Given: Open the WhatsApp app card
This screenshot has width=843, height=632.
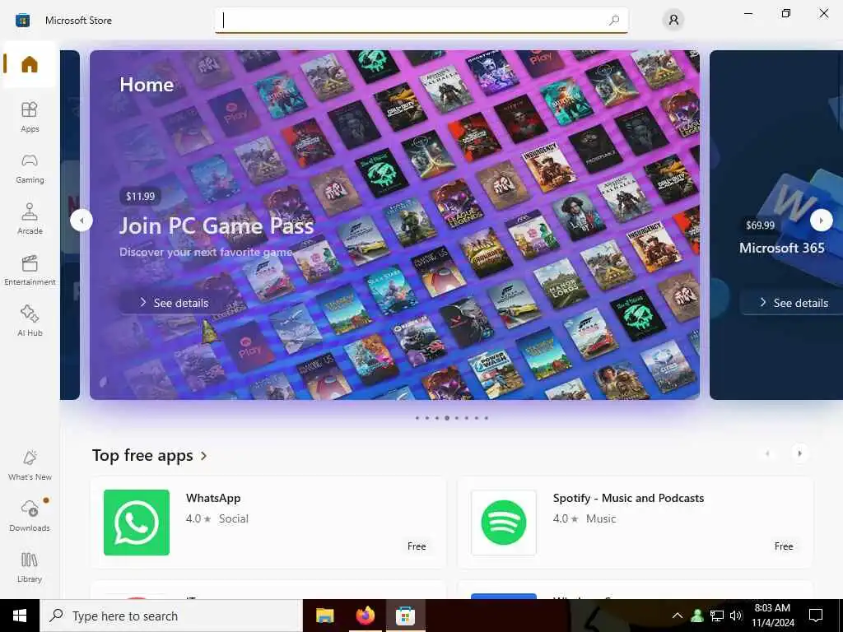Looking at the screenshot, I should click(268, 523).
